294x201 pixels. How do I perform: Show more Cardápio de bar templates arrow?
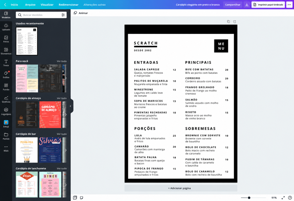point(65,150)
